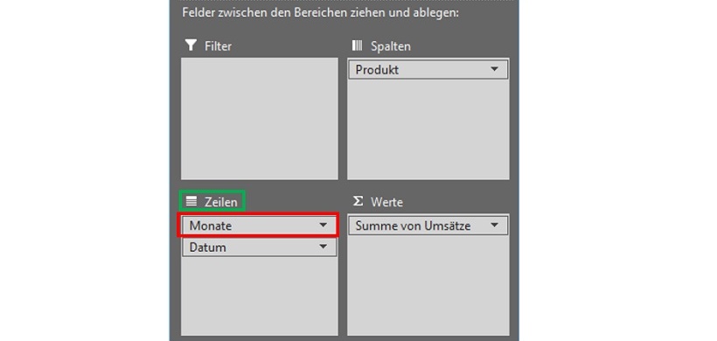Open the Datum field dropdown arrow
This screenshot has height=341, width=717.
coord(324,247)
